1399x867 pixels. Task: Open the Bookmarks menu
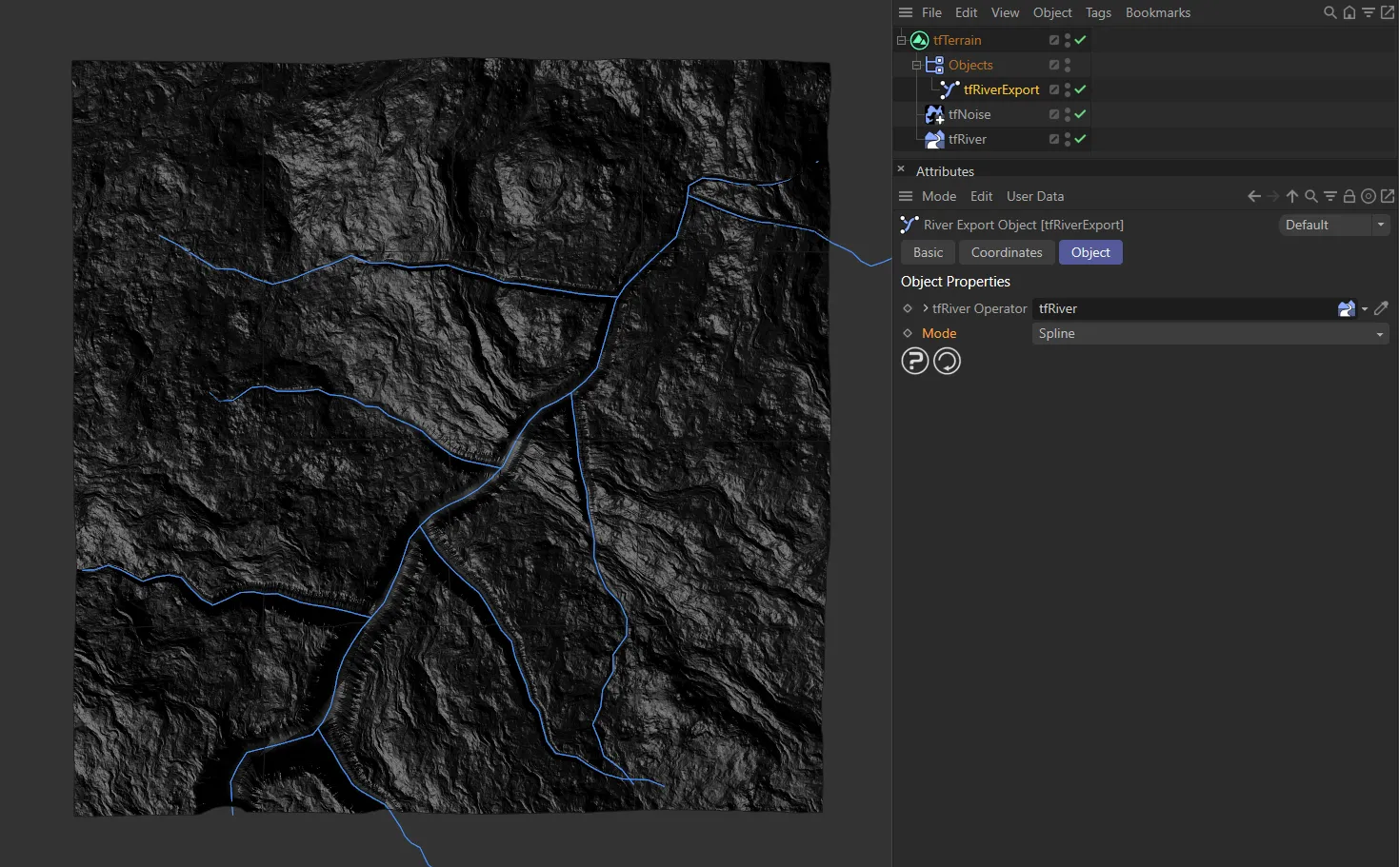point(1158,12)
